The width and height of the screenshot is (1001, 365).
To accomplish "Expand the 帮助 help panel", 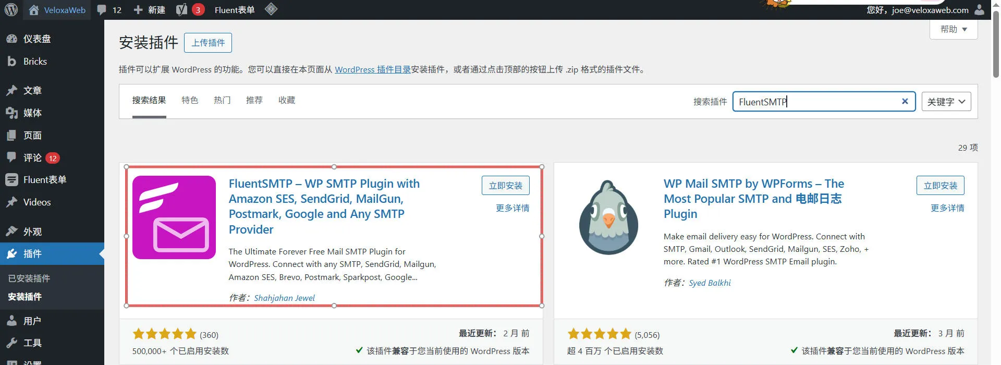I will coord(954,29).
